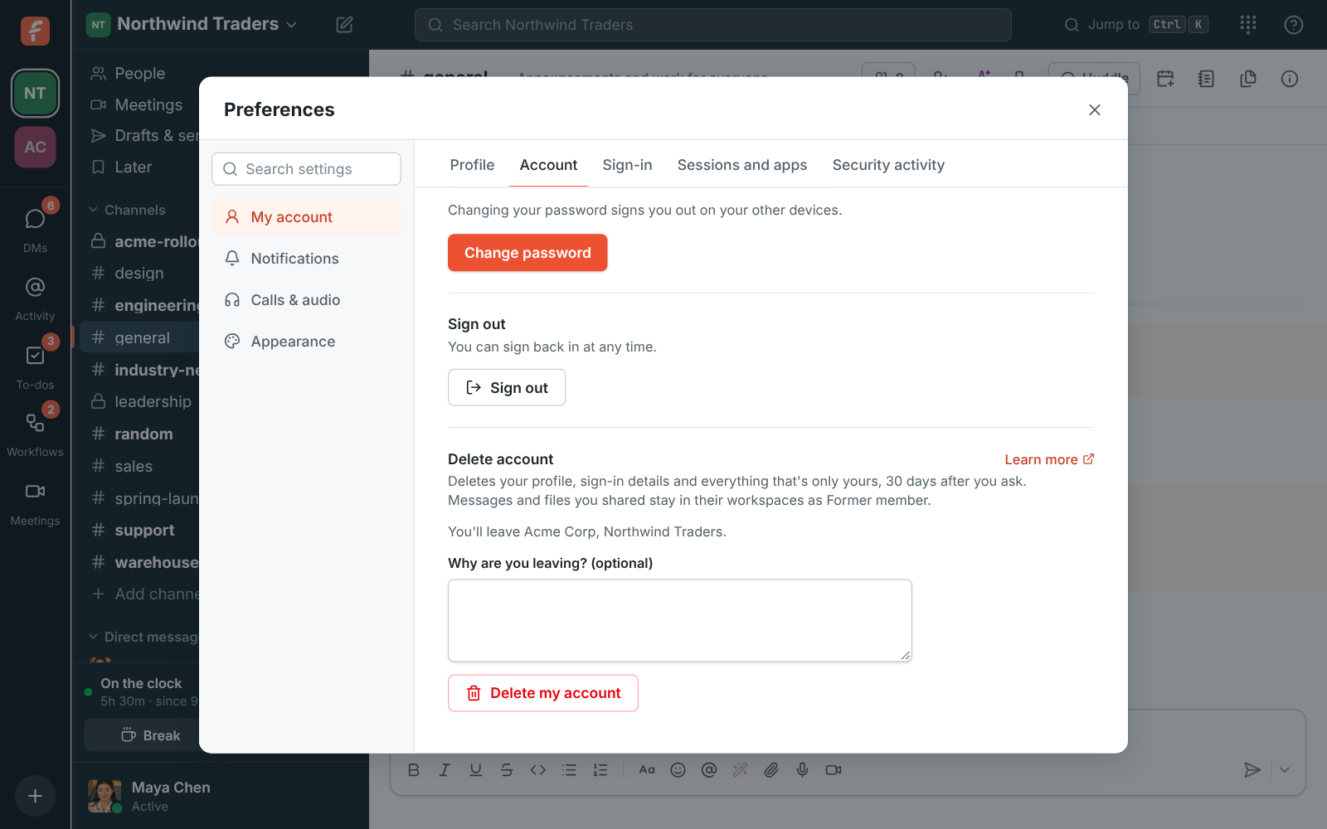Toggle bold formatting in composer
The width and height of the screenshot is (1327, 829).
click(x=413, y=770)
